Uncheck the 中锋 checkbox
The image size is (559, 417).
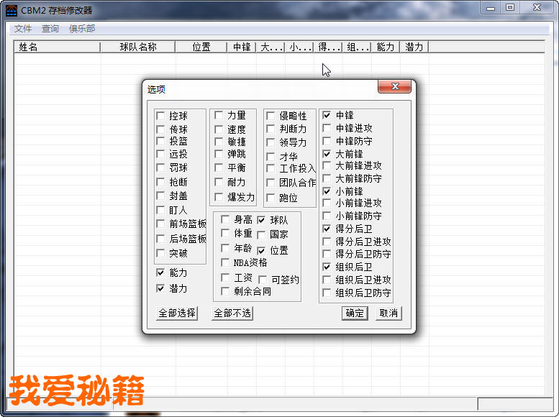327,115
